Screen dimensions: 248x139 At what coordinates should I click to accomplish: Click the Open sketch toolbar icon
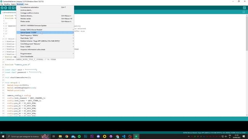(x=13, y=8)
